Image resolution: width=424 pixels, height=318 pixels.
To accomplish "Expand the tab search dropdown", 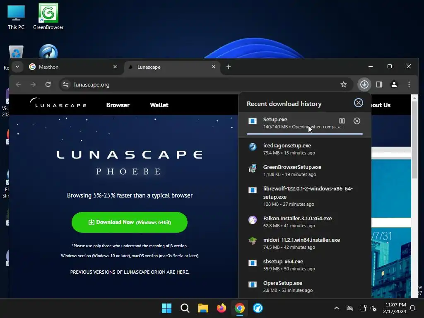I will (x=17, y=67).
